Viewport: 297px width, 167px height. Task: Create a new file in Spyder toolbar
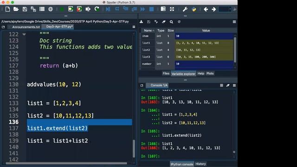[x=7, y=9]
